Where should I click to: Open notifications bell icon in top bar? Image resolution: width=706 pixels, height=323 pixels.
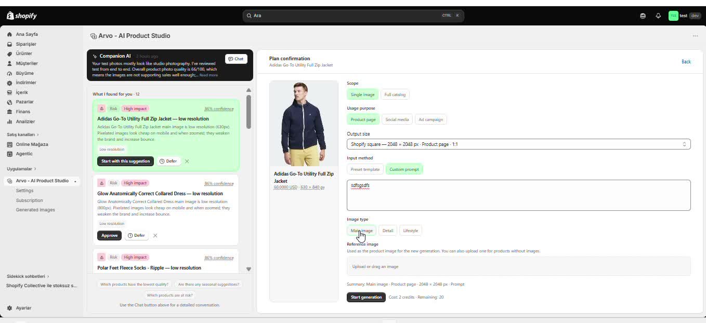658,16
